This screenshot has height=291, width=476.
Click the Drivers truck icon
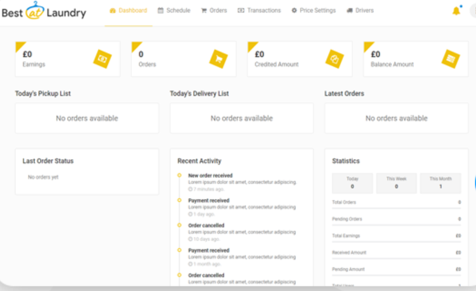pos(350,11)
